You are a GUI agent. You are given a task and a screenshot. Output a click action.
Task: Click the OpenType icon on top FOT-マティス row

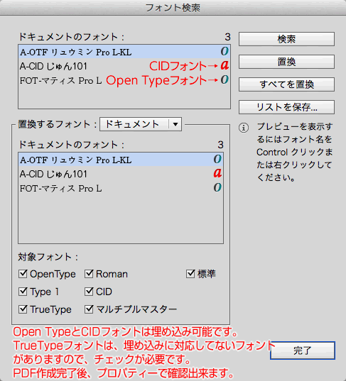[225, 79]
